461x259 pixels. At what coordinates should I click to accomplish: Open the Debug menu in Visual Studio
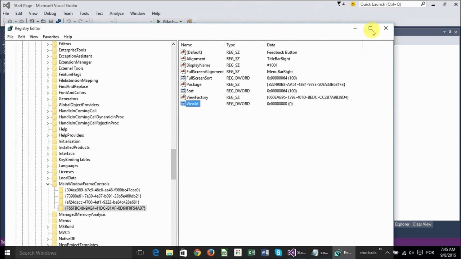[x=50, y=13]
